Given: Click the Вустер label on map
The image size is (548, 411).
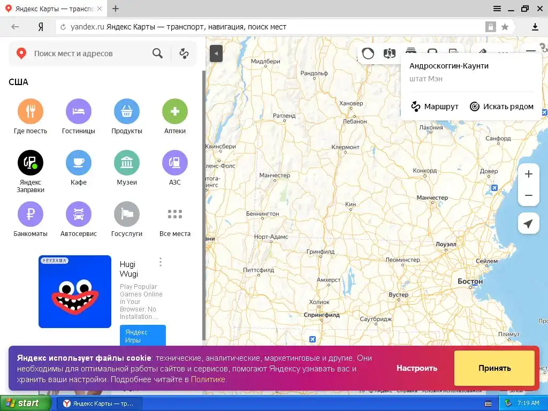Looking at the screenshot, I should [x=398, y=295].
